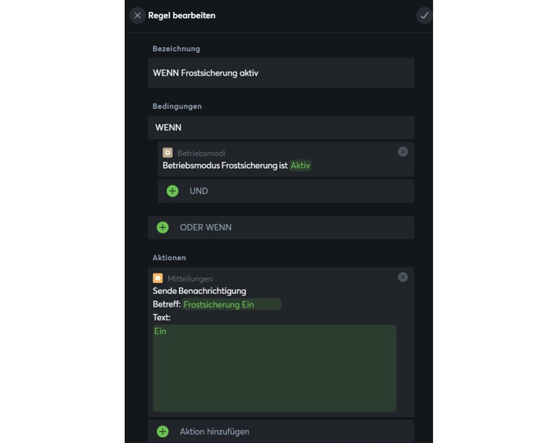The image size is (557, 443).
Task: Change the Aktiv condition value
Action: (x=301, y=166)
